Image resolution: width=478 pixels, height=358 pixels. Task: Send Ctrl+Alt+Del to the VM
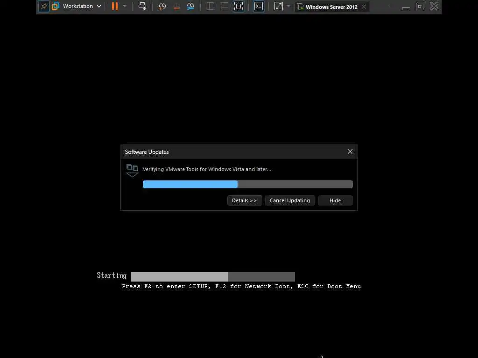[142, 6]
